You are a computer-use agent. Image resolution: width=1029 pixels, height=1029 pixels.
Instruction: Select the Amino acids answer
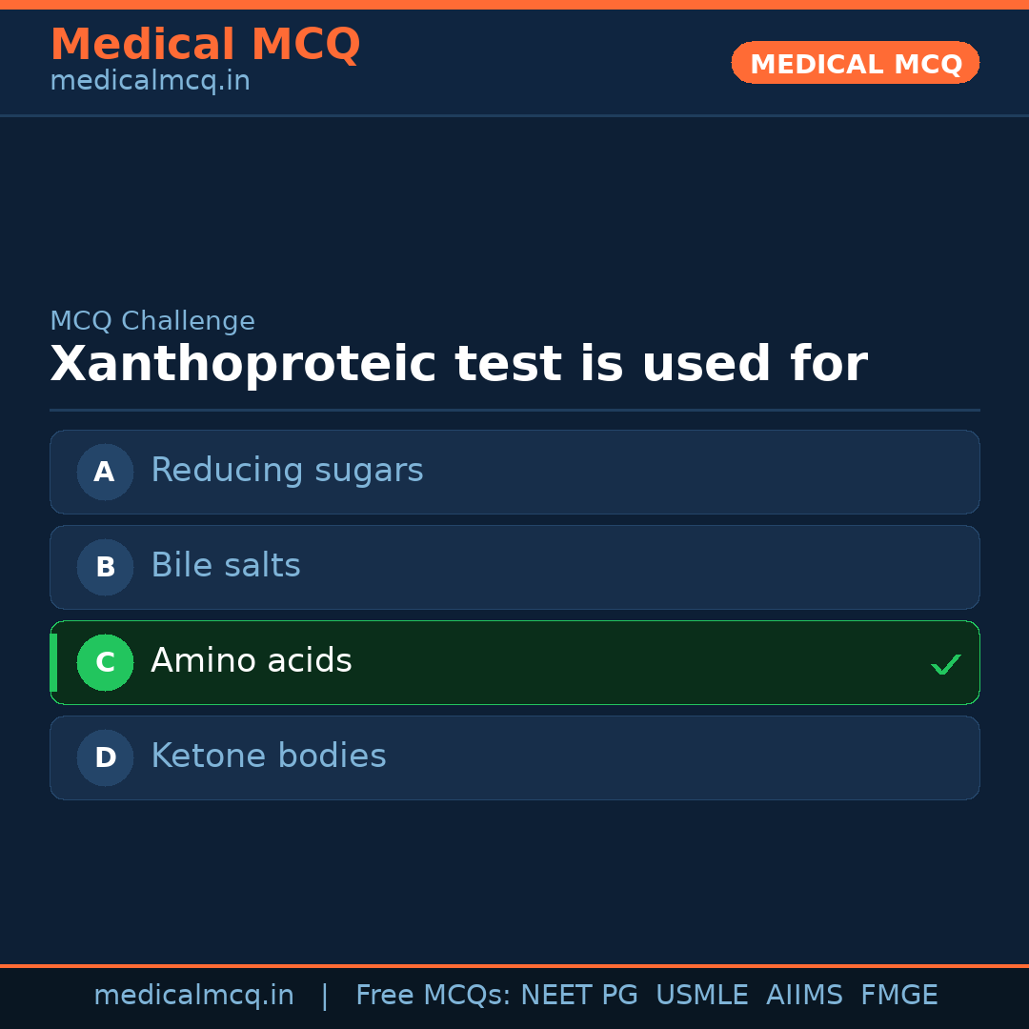point(252,661)
